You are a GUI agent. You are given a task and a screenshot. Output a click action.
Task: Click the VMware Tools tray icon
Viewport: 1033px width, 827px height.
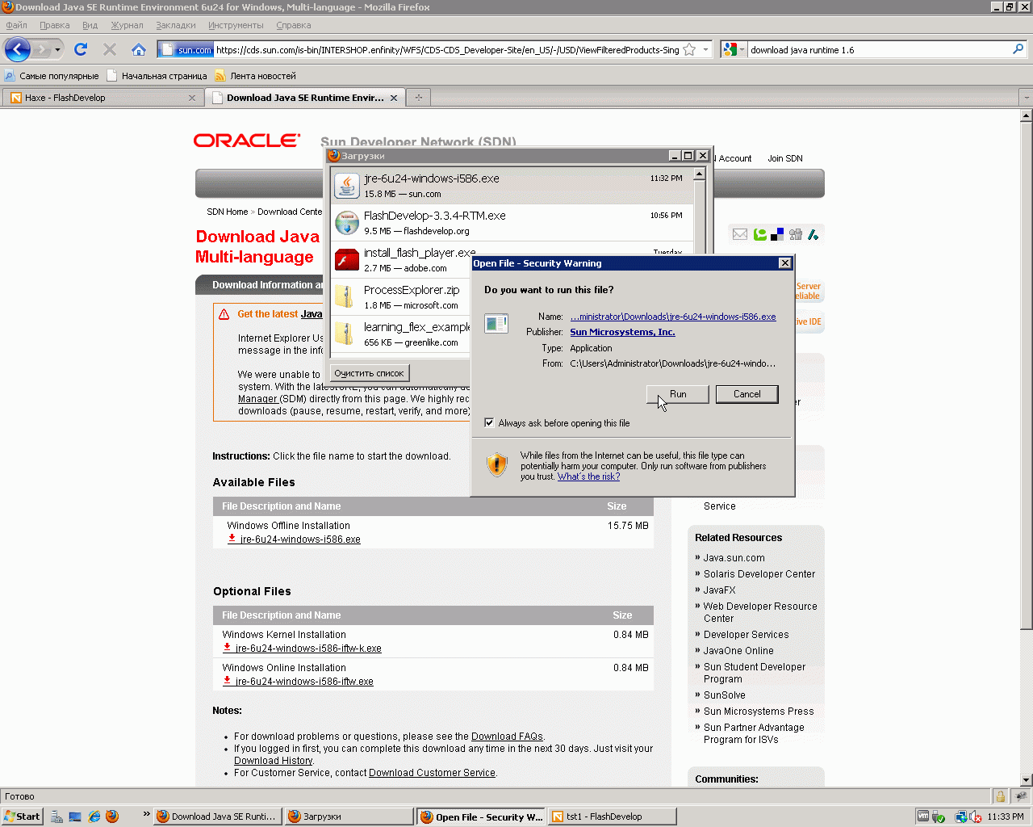(923, 817)
